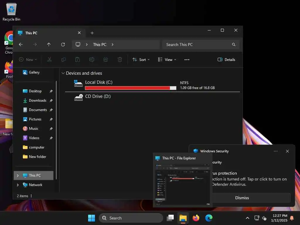The width and height of the screenshot is (300, 225).
Task: Open notification bell in the tray
Action: 292,218
